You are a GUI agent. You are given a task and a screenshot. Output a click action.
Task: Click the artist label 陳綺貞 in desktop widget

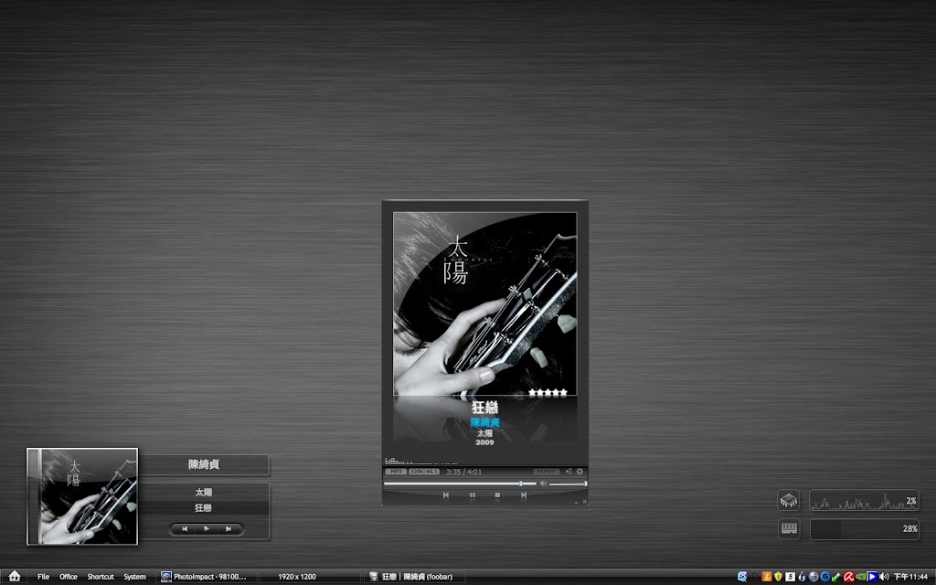(204, 464)
